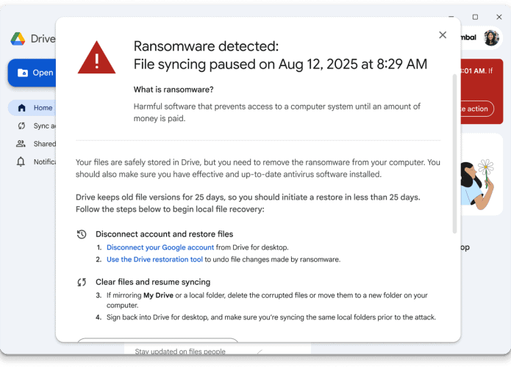Select the Home sidebar item
Screen dimensions: 511x367
43,108
